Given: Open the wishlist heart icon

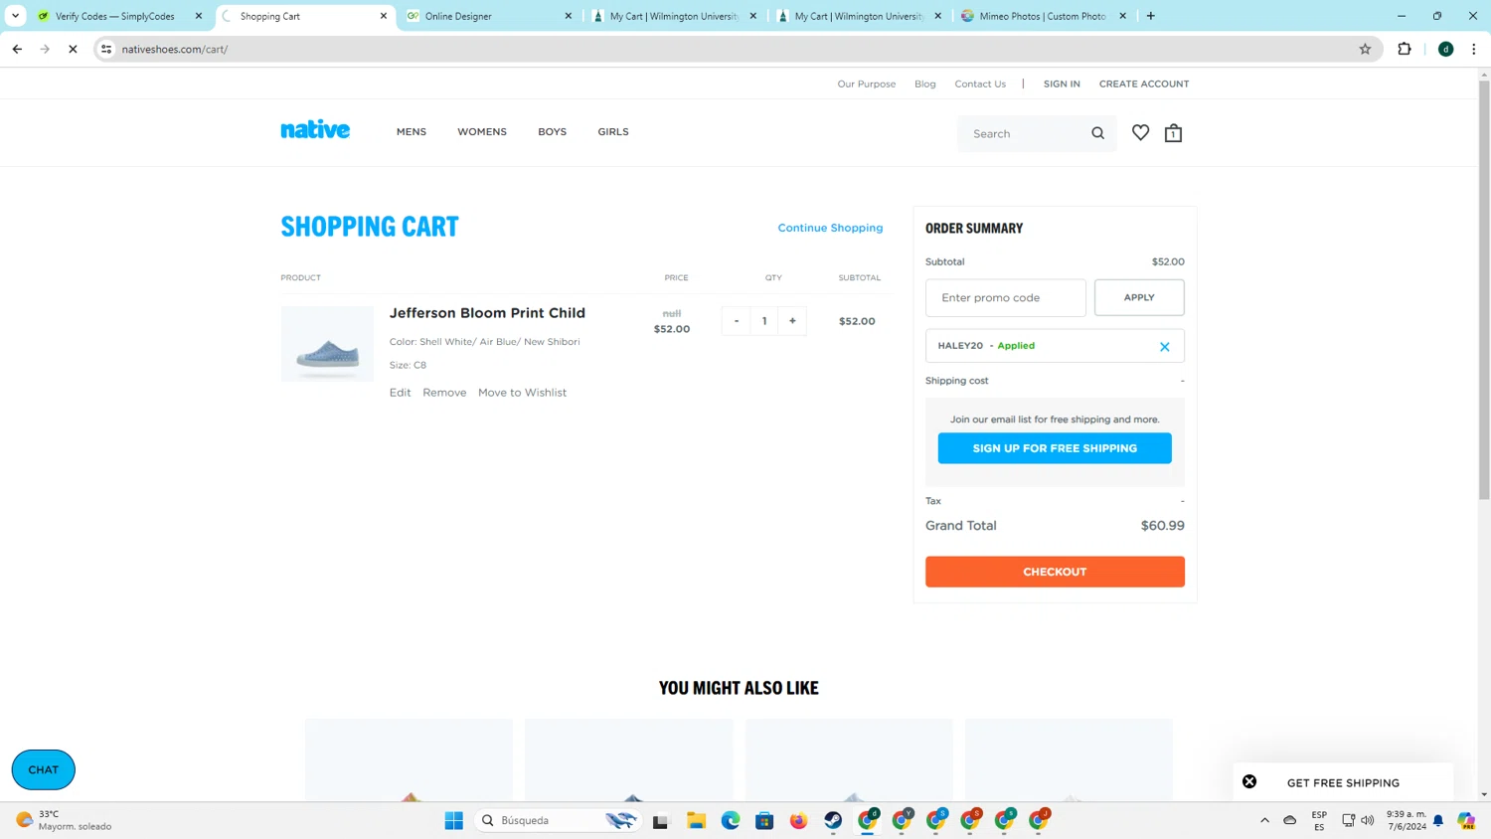Looking at the screenshot, I should pyautogui.click(x=1140, y=132).
